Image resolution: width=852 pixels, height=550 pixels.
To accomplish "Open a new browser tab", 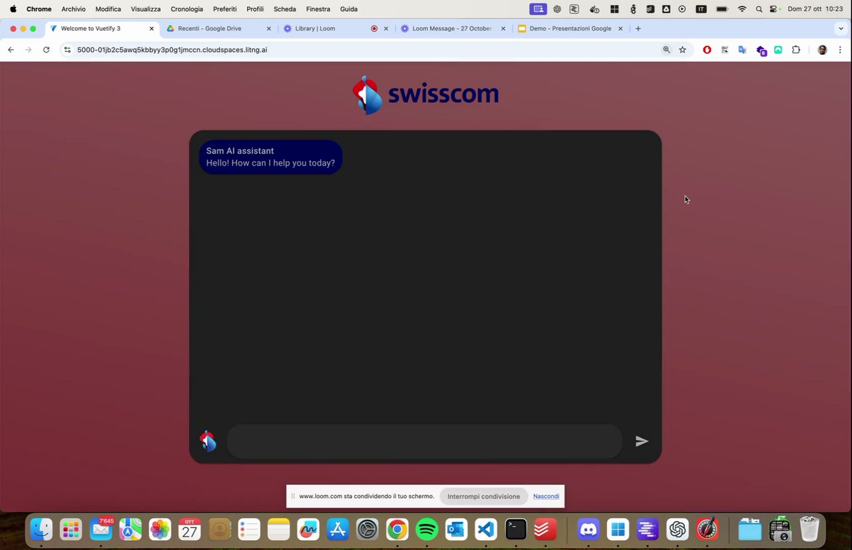I will (x=638, y=29).
